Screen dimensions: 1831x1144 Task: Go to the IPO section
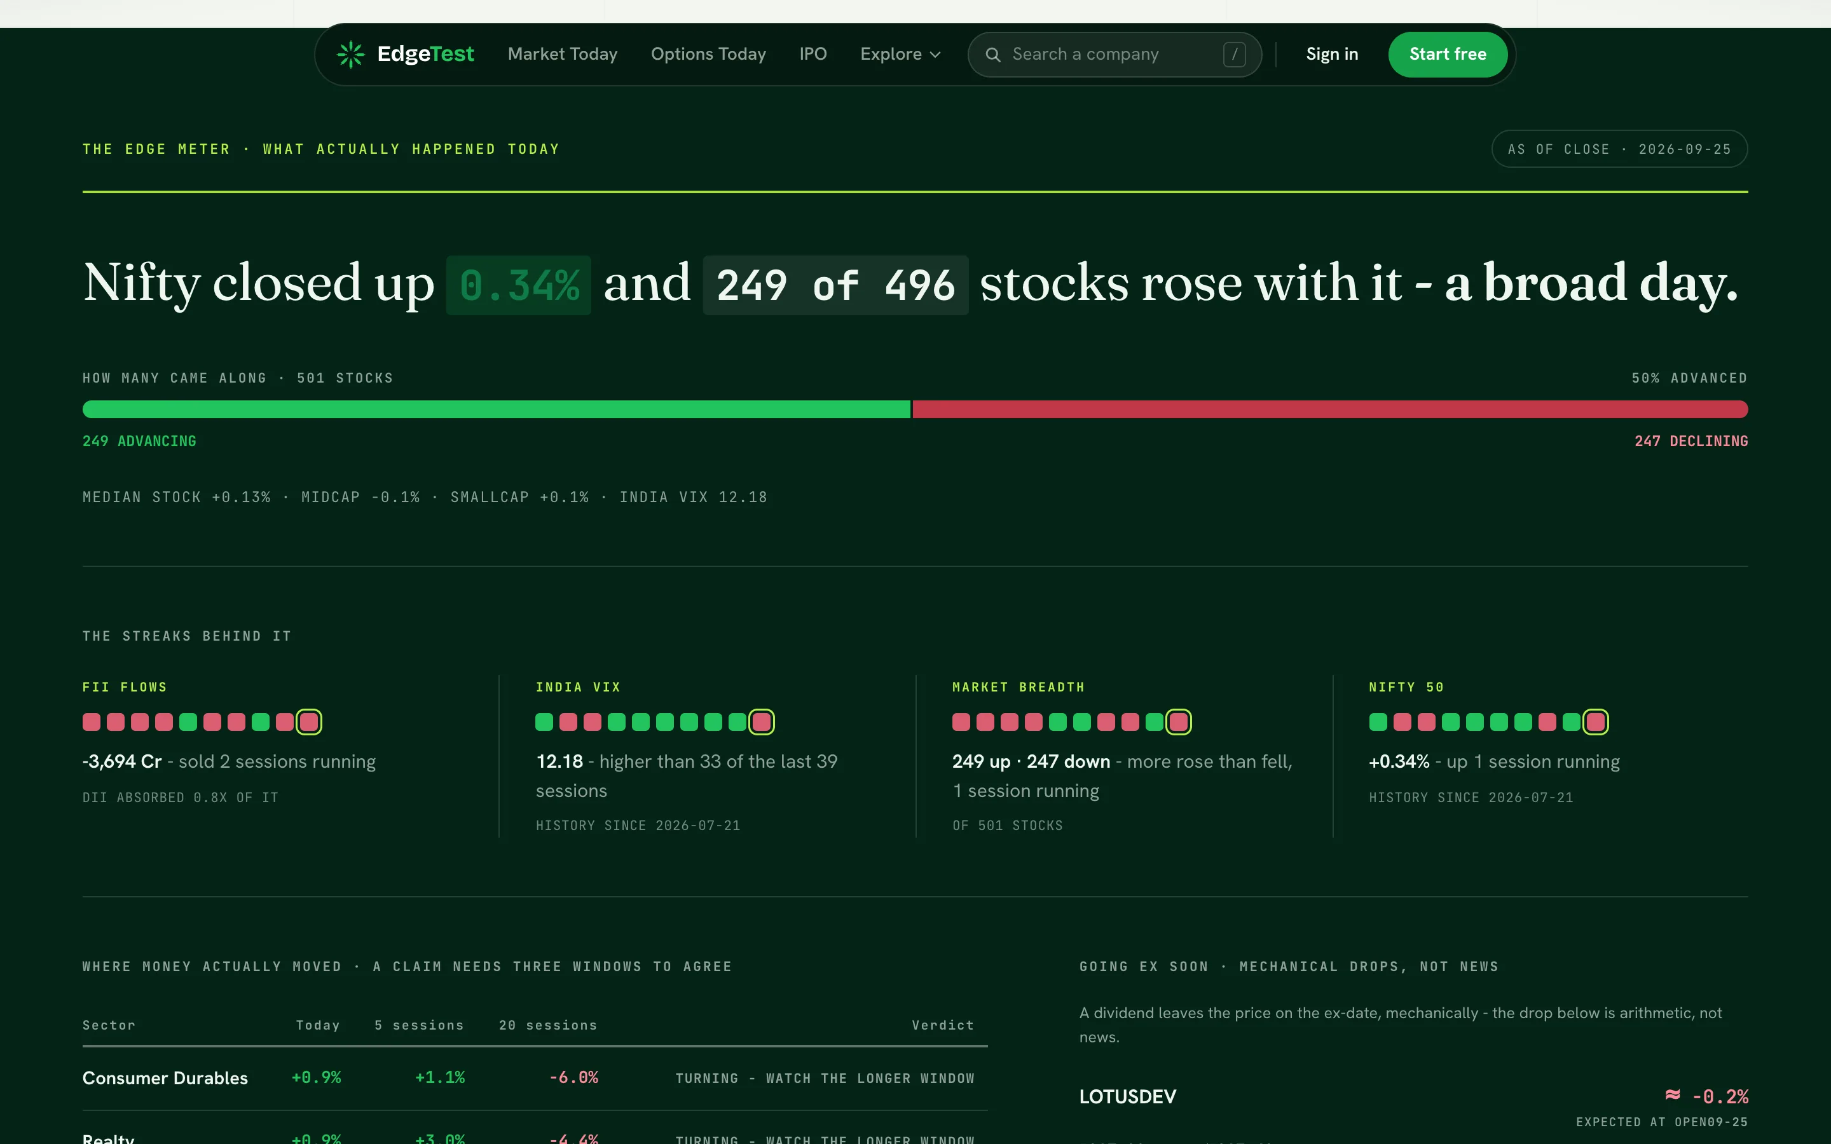[813, 55]
